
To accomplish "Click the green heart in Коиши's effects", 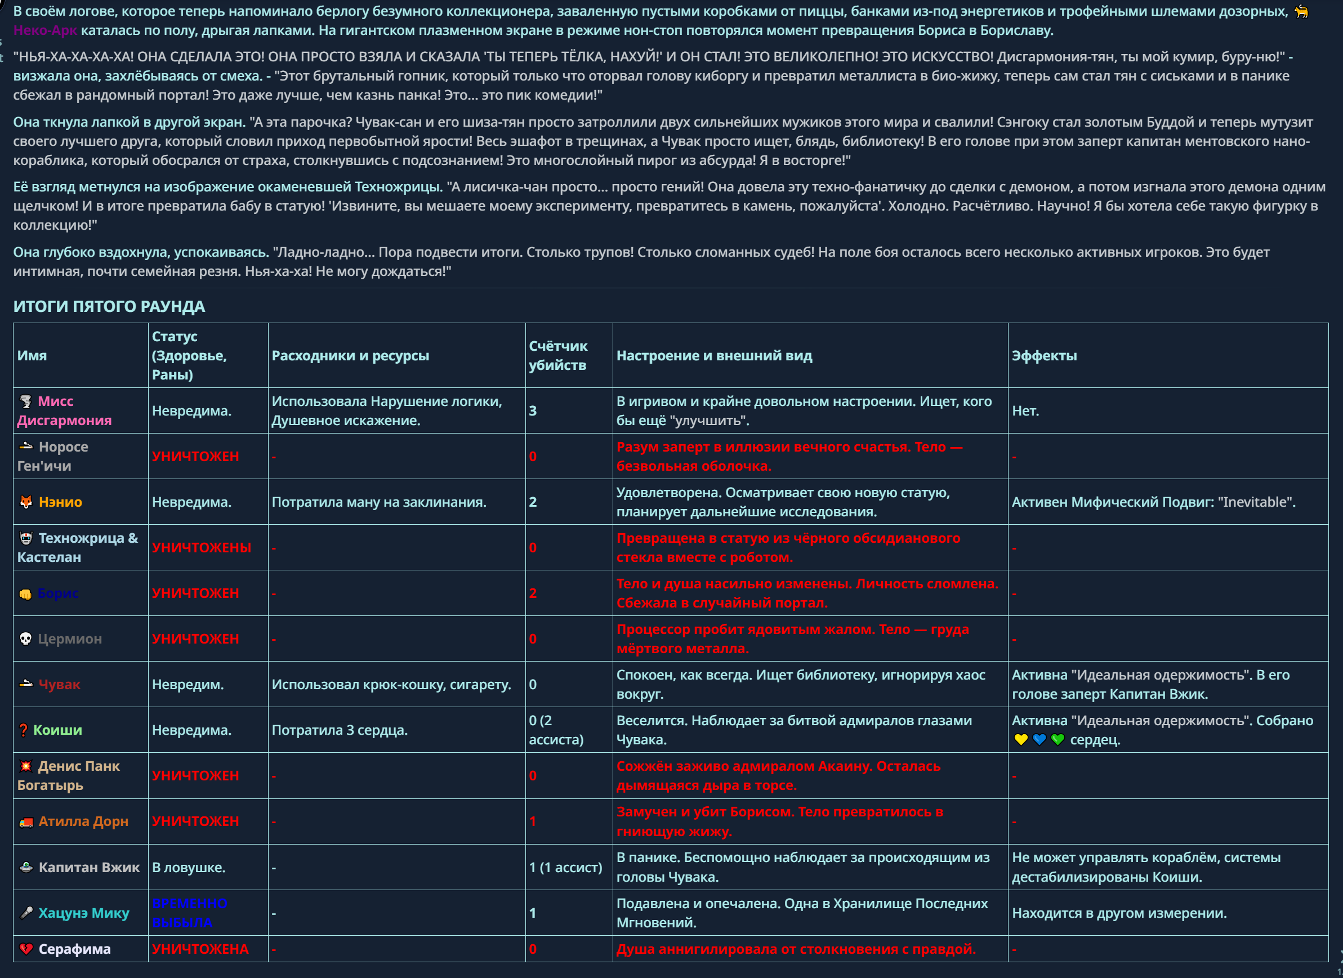I will [x=1058, y=740].
